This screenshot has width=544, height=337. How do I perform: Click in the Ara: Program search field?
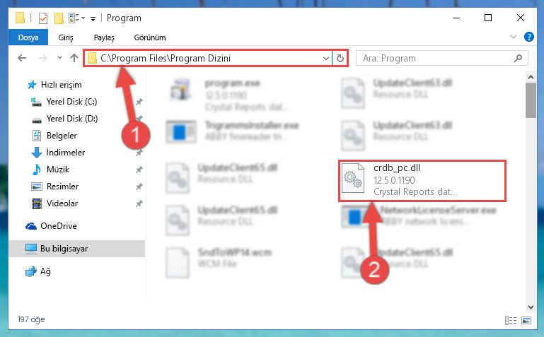[436, 58]
